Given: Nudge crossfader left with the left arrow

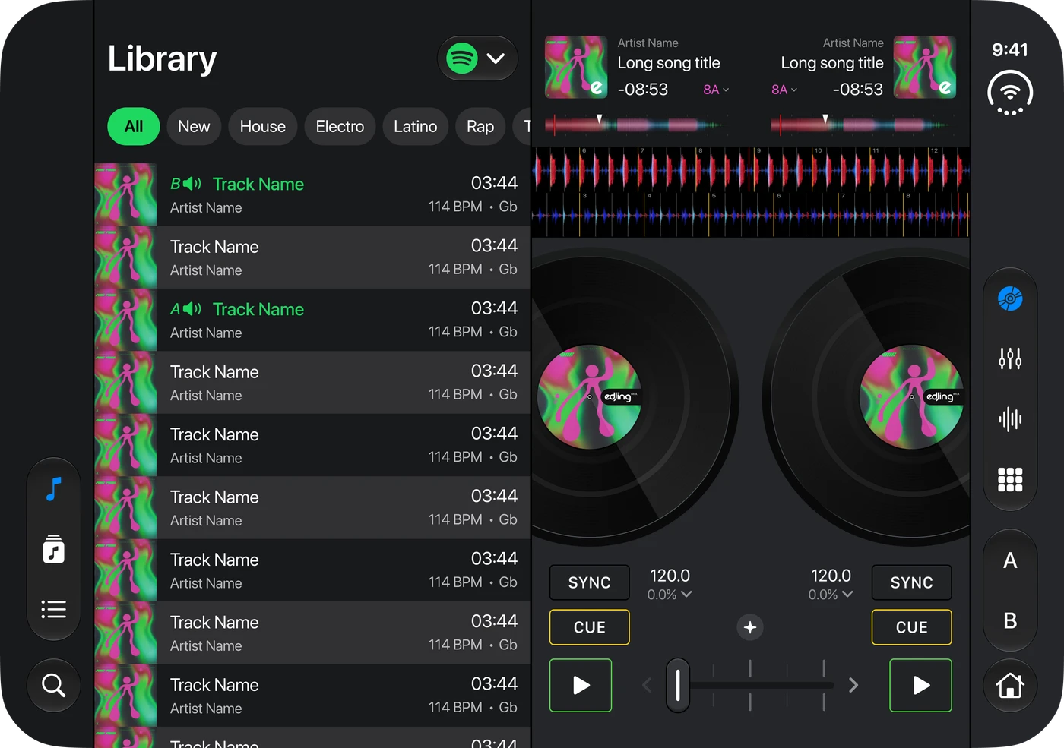Looking at the screenshot, I should point(647,686).
